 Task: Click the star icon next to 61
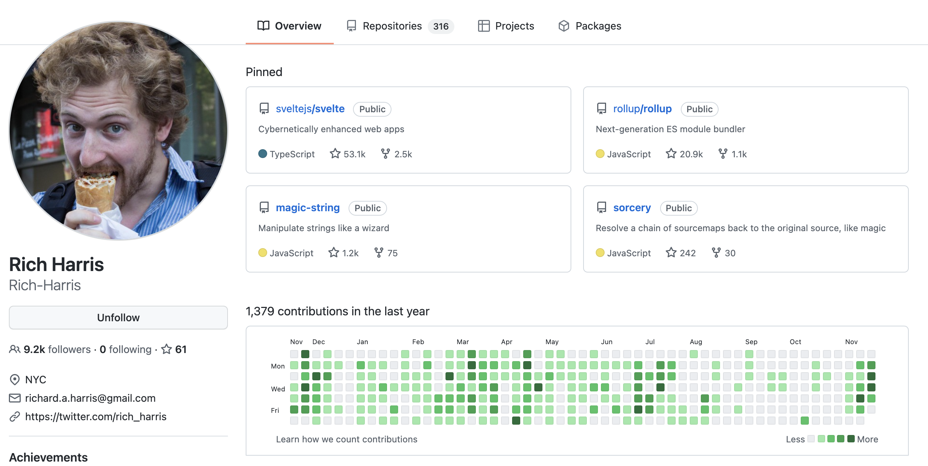coord(167,349)
